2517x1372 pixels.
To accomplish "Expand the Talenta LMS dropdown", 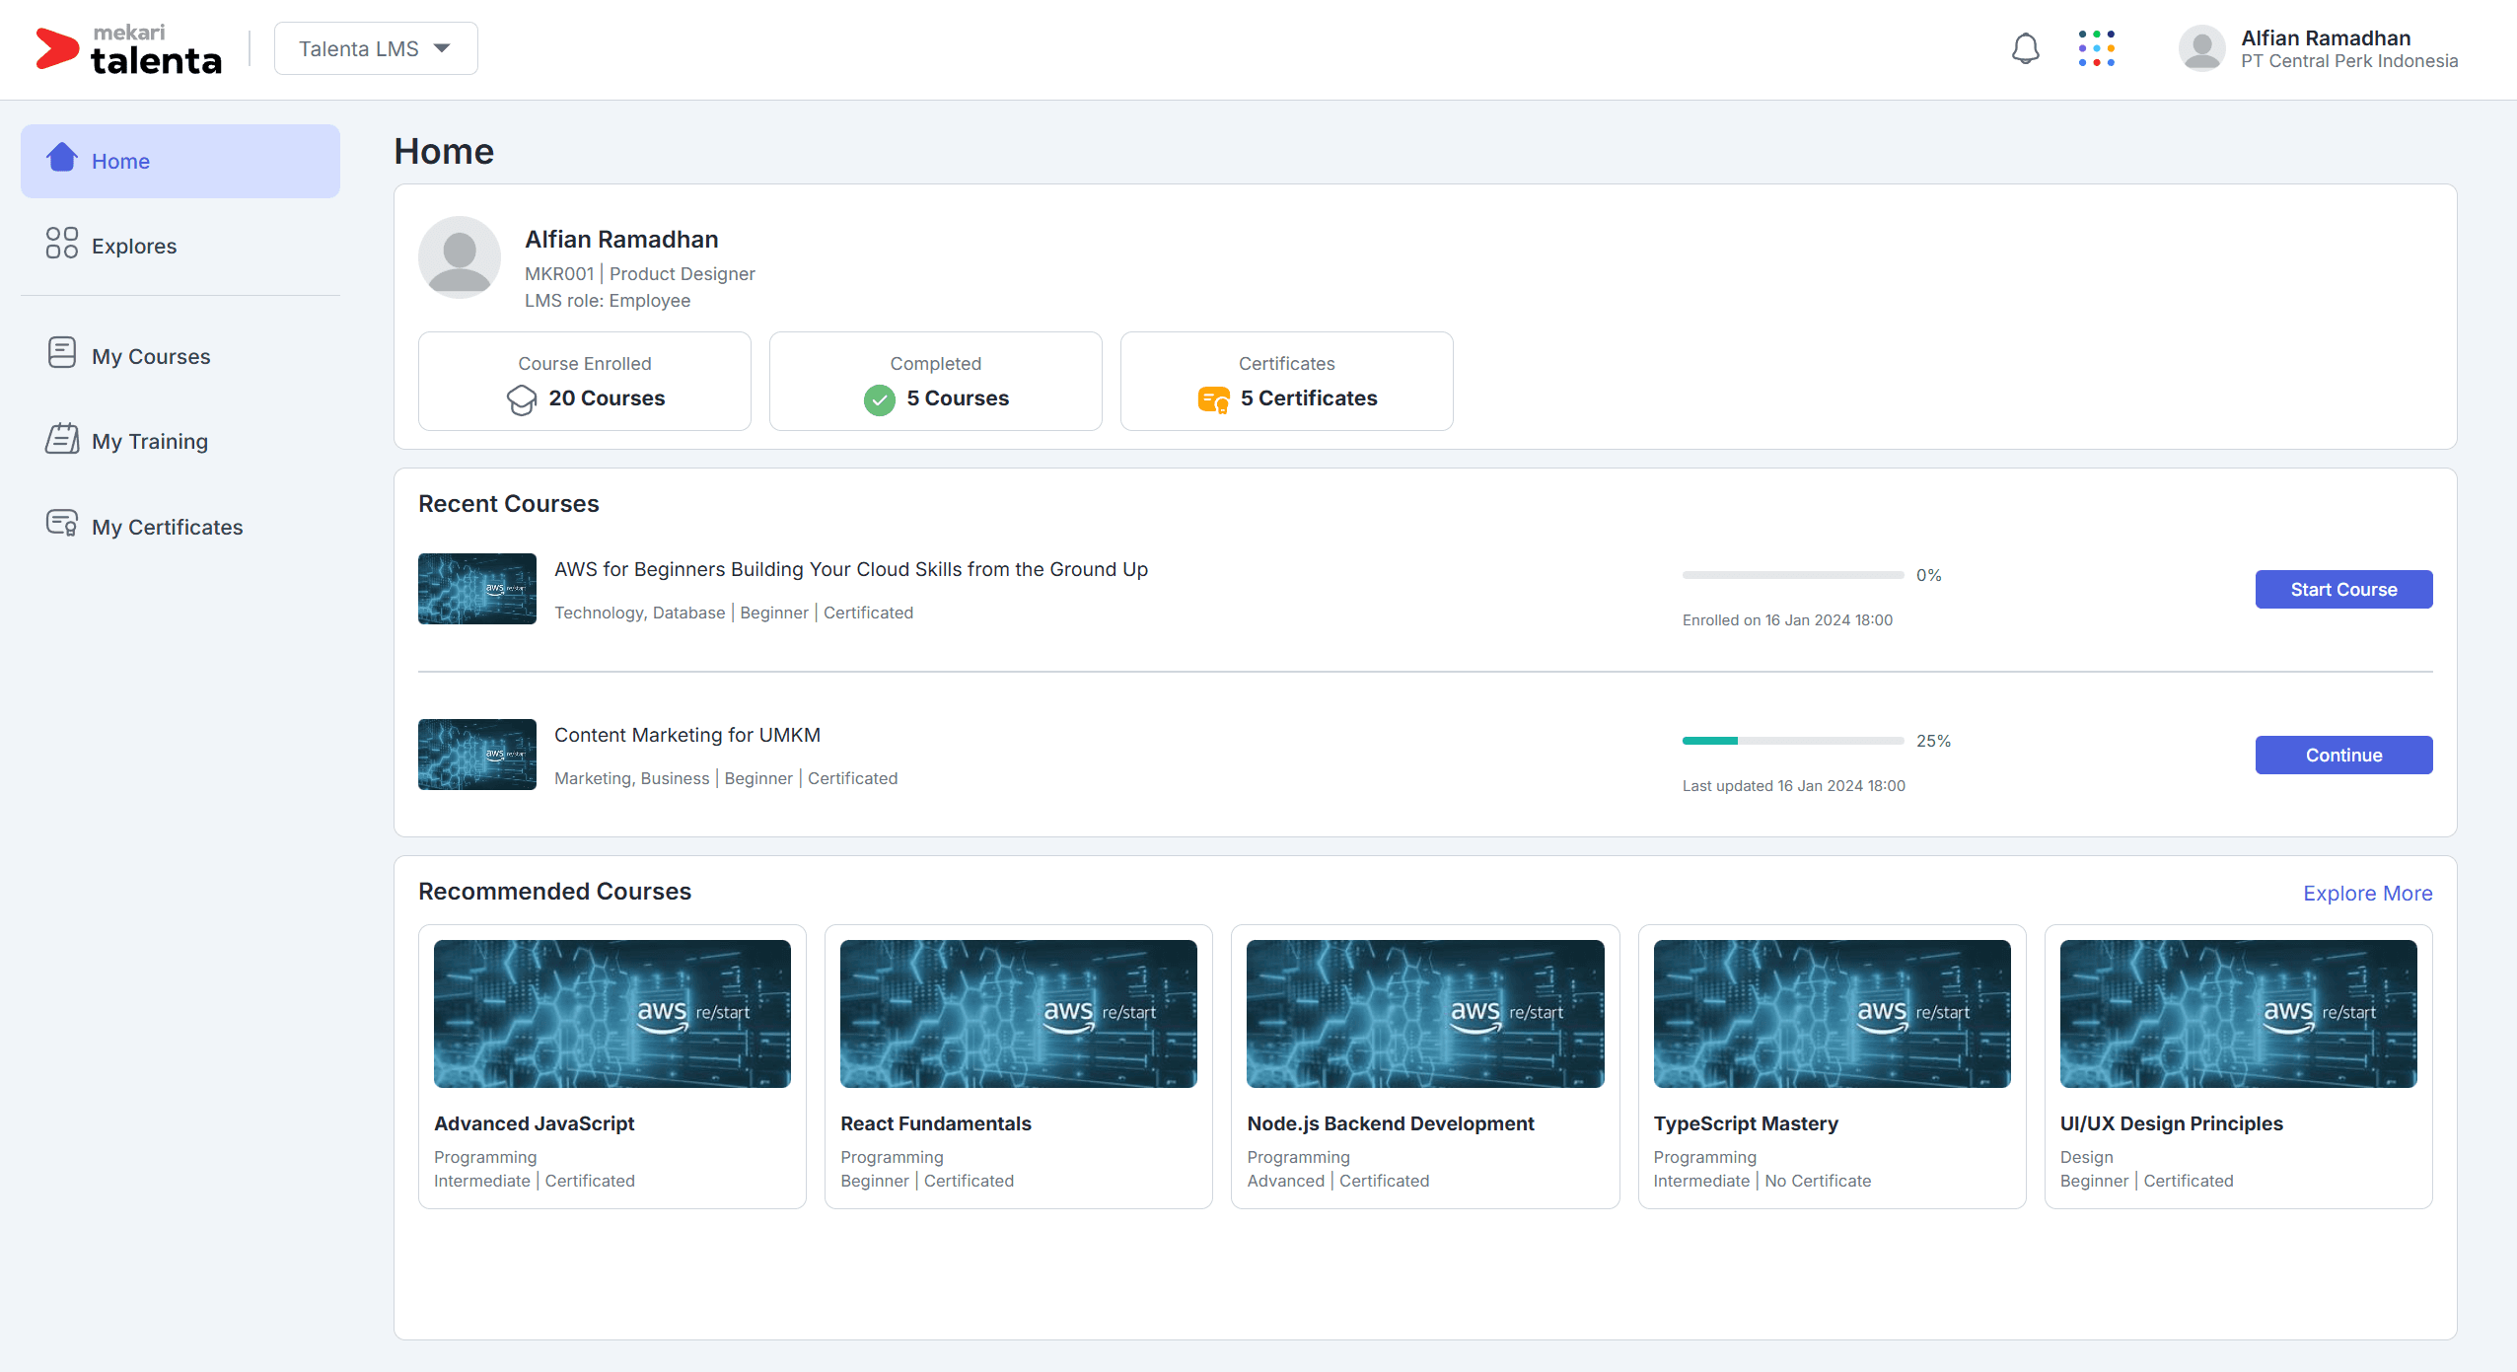I will tap(376, 48).
